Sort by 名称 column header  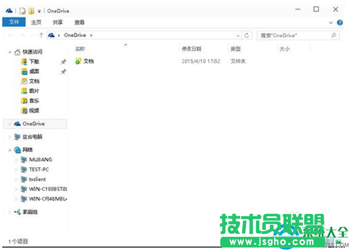(80, 49)
